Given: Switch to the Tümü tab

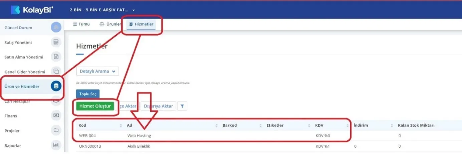Looking at the screenshot, I should (x=79, y=24).
